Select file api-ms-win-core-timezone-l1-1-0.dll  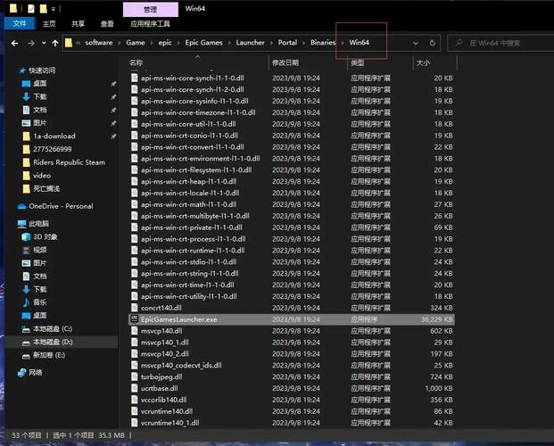click(198, 112)
